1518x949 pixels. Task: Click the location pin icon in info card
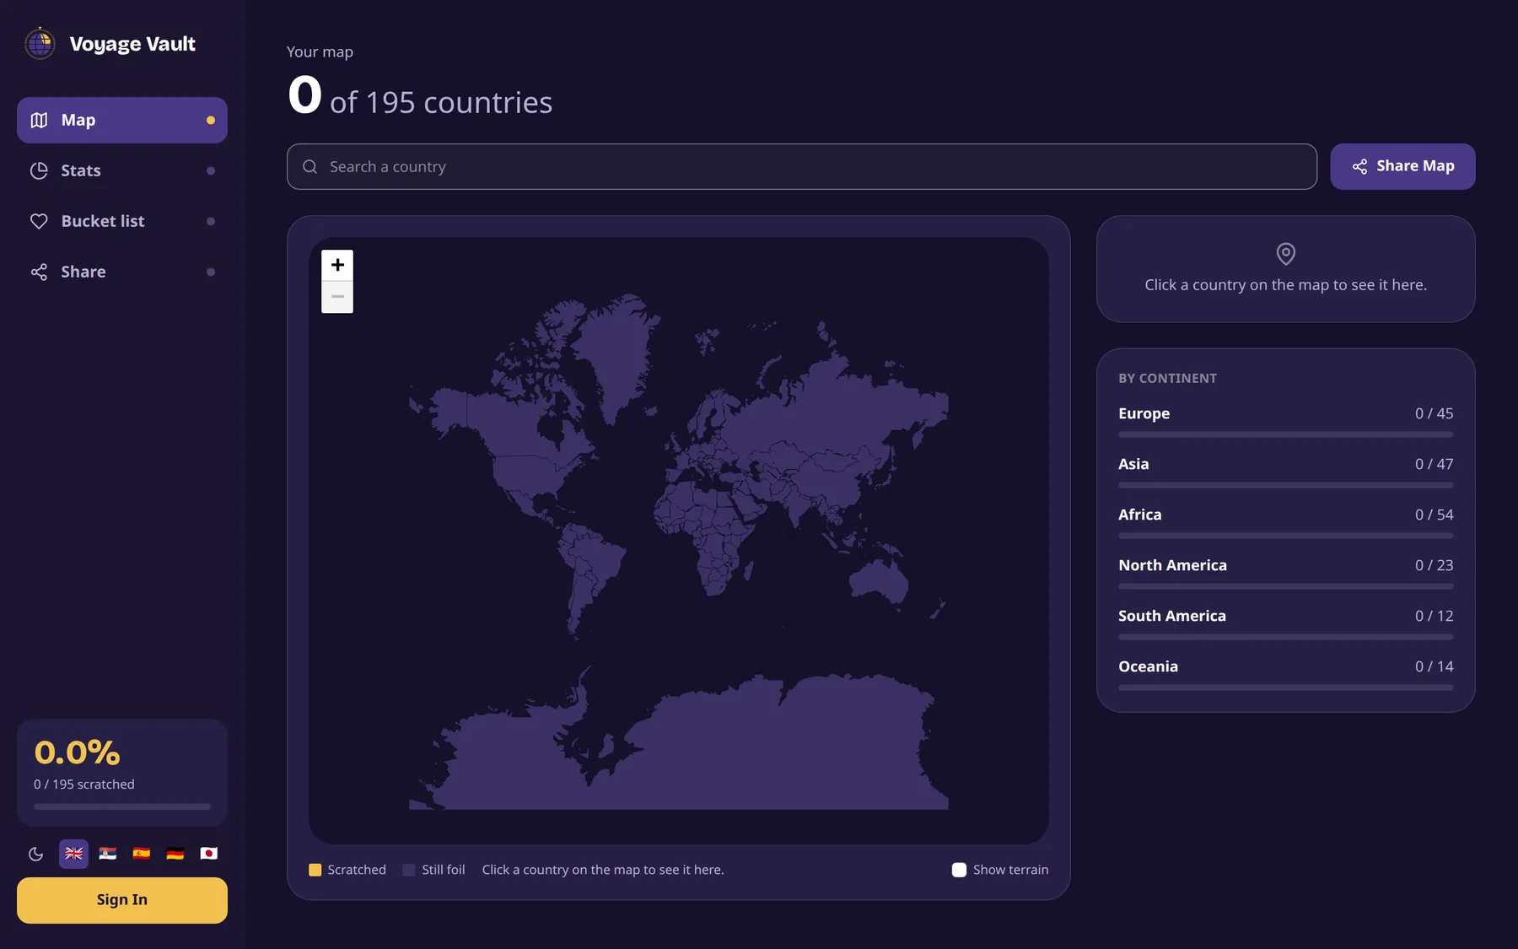click(1286, 253)
